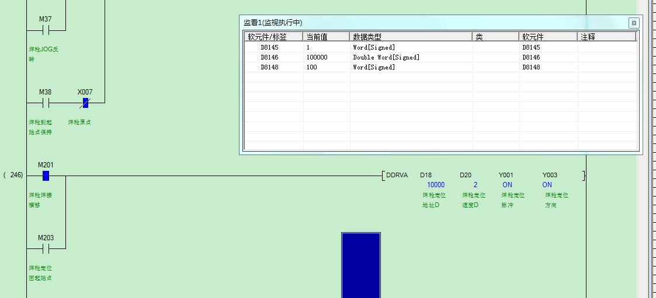Click the 软元件/标签 column header
The height and width of the screenshot is (298, 656).
tap(273, 37)
